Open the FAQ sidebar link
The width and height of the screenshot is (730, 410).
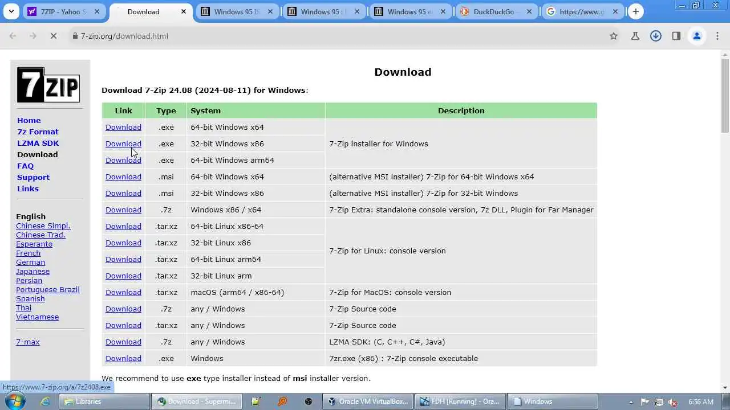pos(25,166)
